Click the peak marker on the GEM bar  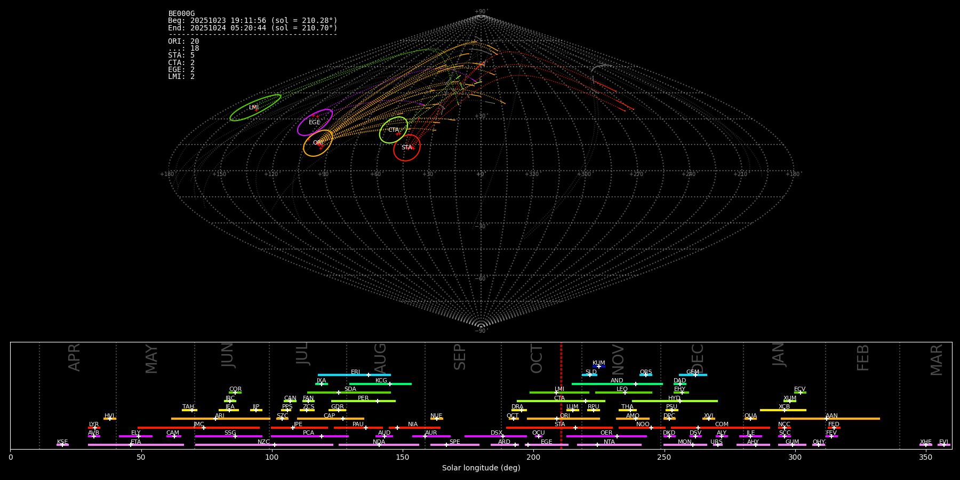click(695, 375)
